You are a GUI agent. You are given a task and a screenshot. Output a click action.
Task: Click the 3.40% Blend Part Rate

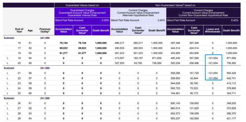[161, 20]
